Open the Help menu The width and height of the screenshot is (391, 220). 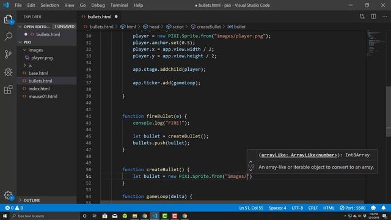(138, 5)
